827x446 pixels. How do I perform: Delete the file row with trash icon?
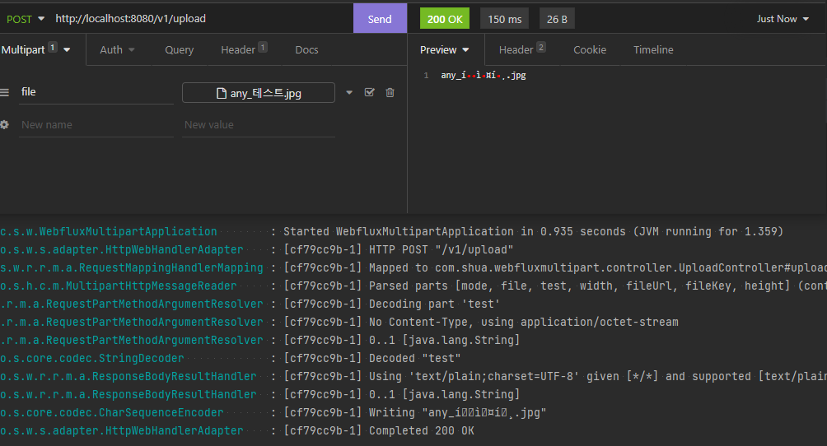tap(390, 92)
